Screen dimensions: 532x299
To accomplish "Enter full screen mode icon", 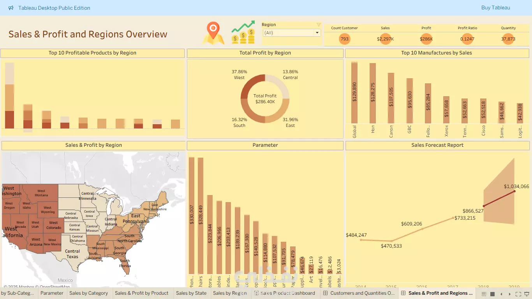I will pos(518,294).
